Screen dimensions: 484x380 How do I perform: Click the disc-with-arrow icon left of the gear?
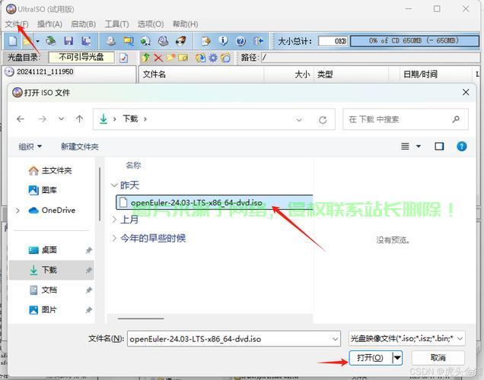click(x=201, y=58)
